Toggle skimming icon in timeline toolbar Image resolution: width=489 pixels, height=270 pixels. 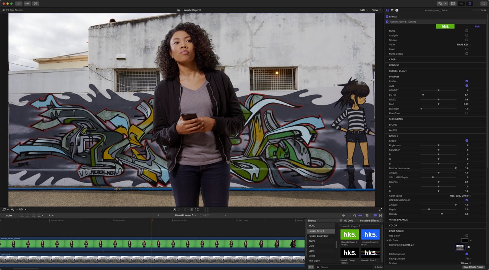click(x=343, y=215)
